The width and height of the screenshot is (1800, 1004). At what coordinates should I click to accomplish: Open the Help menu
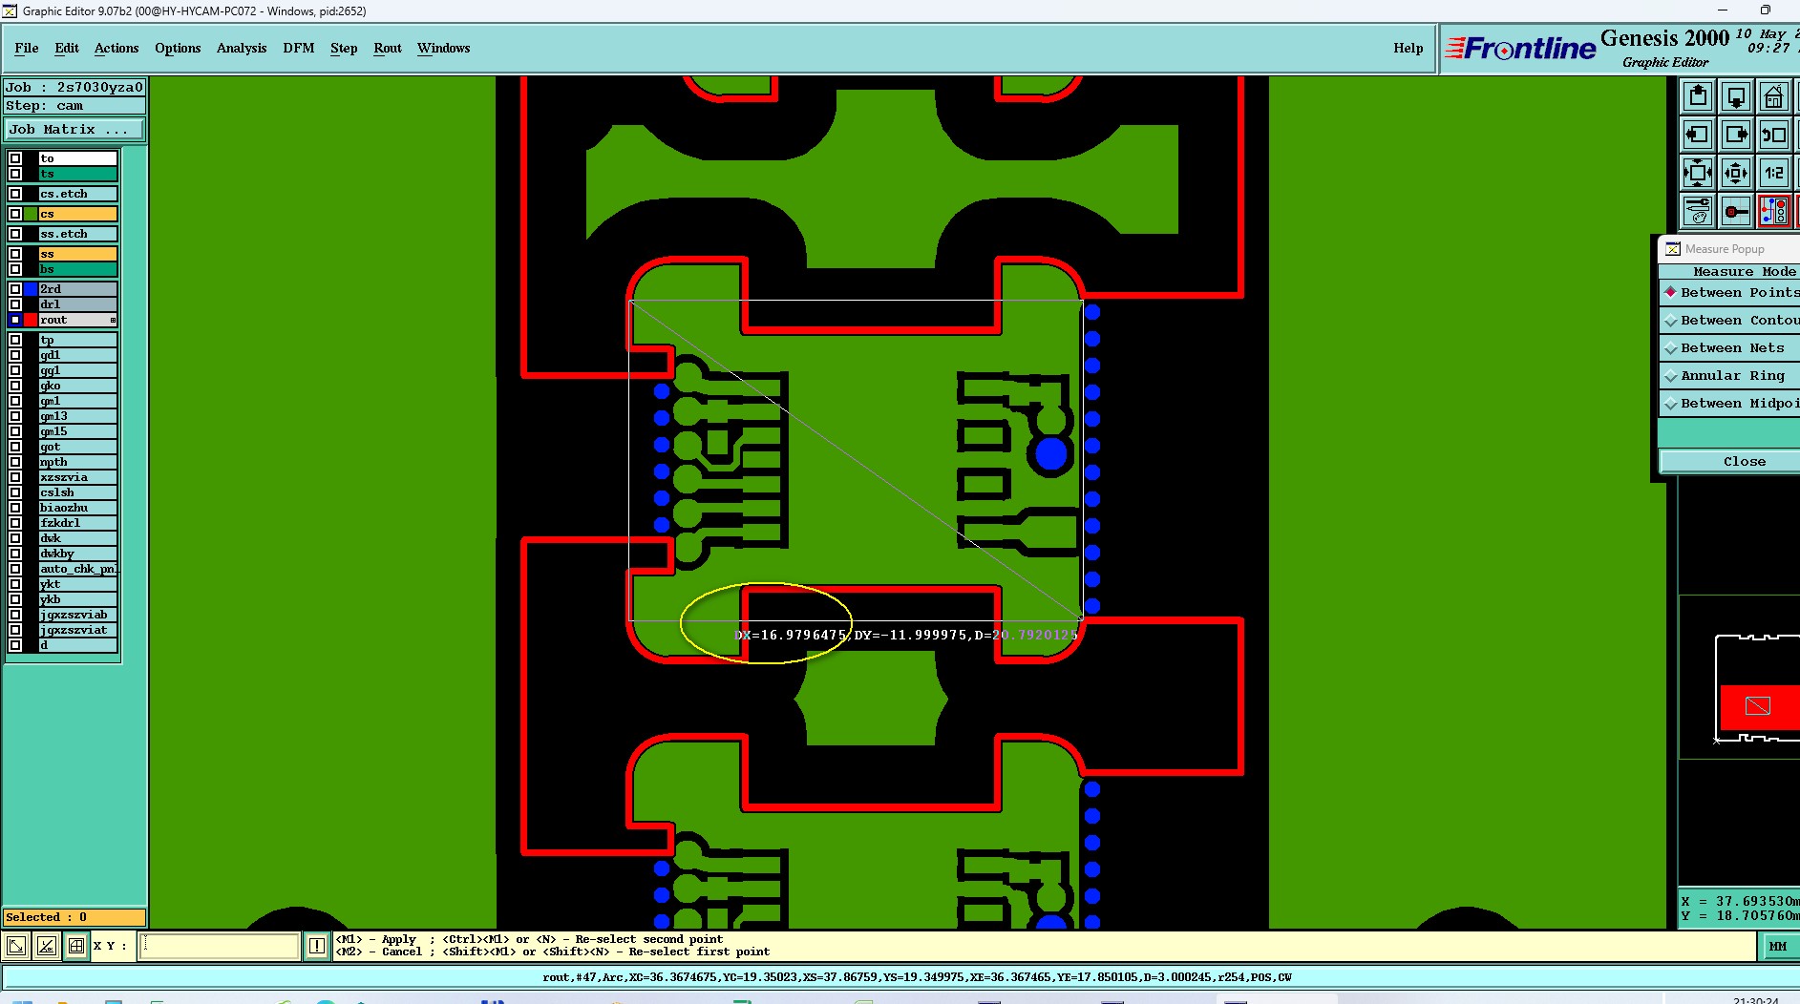tap(1408, 48)
